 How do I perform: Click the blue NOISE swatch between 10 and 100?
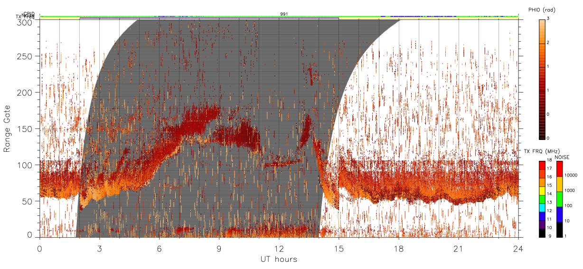click(560, 214)
